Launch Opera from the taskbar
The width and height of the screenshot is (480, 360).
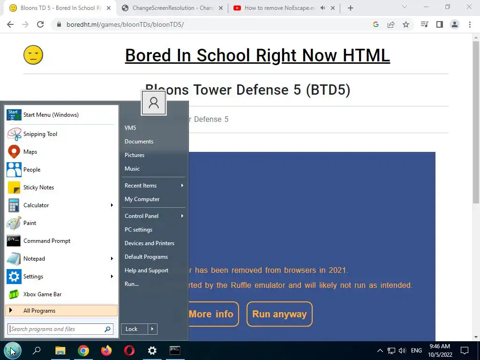pyautogui.click(x=129, y=351)
